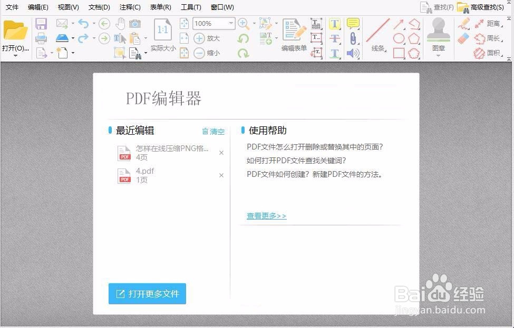Select the snapshot camera tool
The image size is (514, 328).
pos(134,24)
